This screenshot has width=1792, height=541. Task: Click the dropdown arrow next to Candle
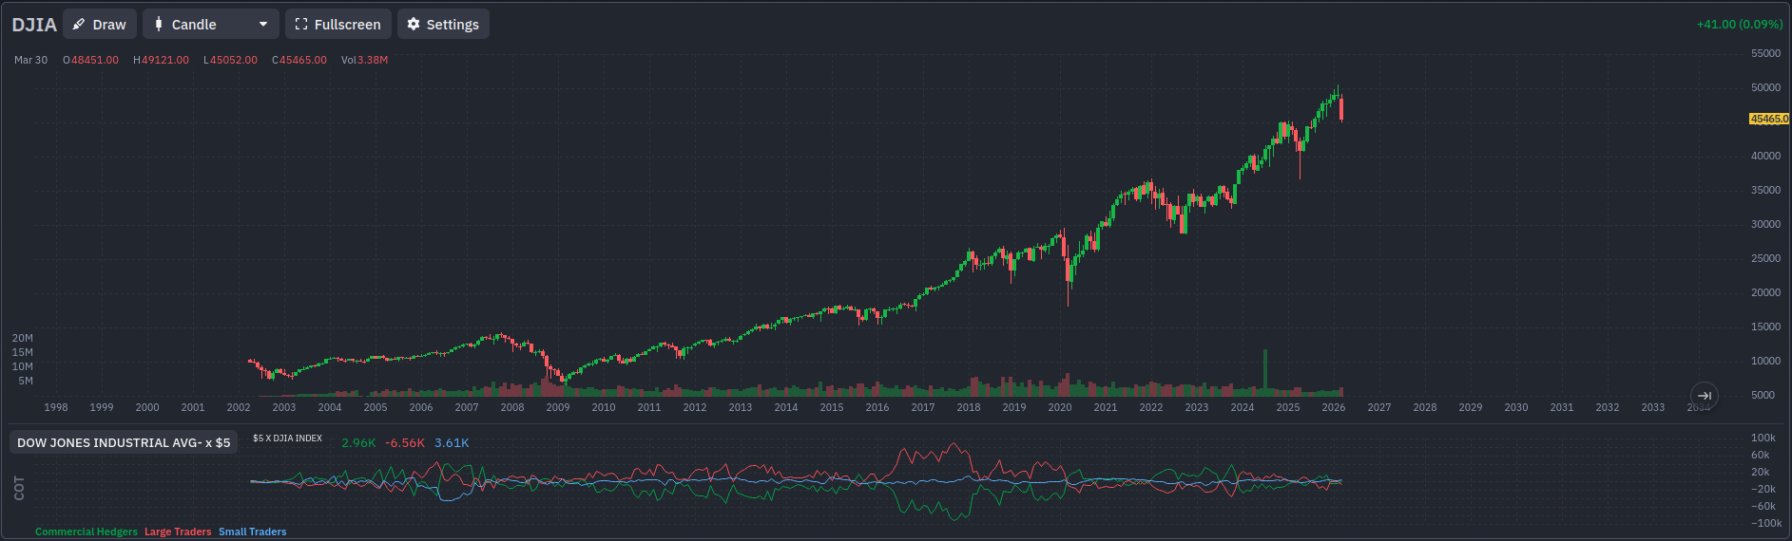(263, 25)
